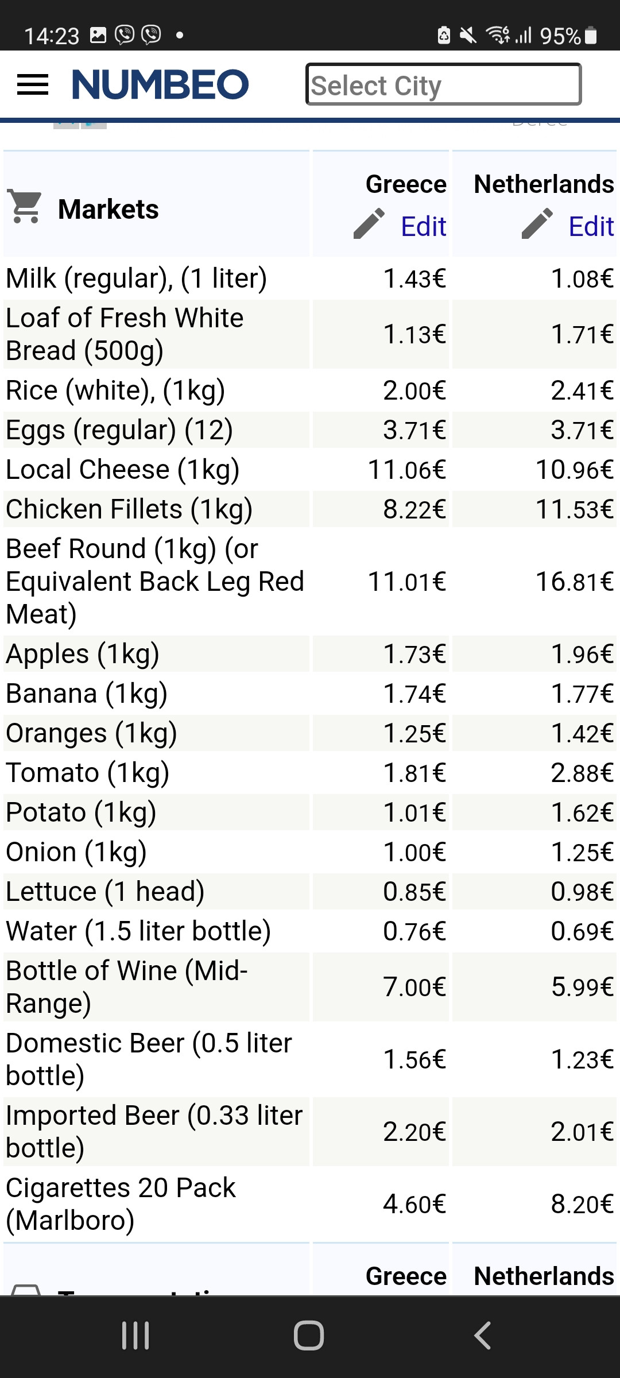This screenshot has height=1378, width=620.
Task: Tap the muted sound status icon
Action: click(468, 36)
